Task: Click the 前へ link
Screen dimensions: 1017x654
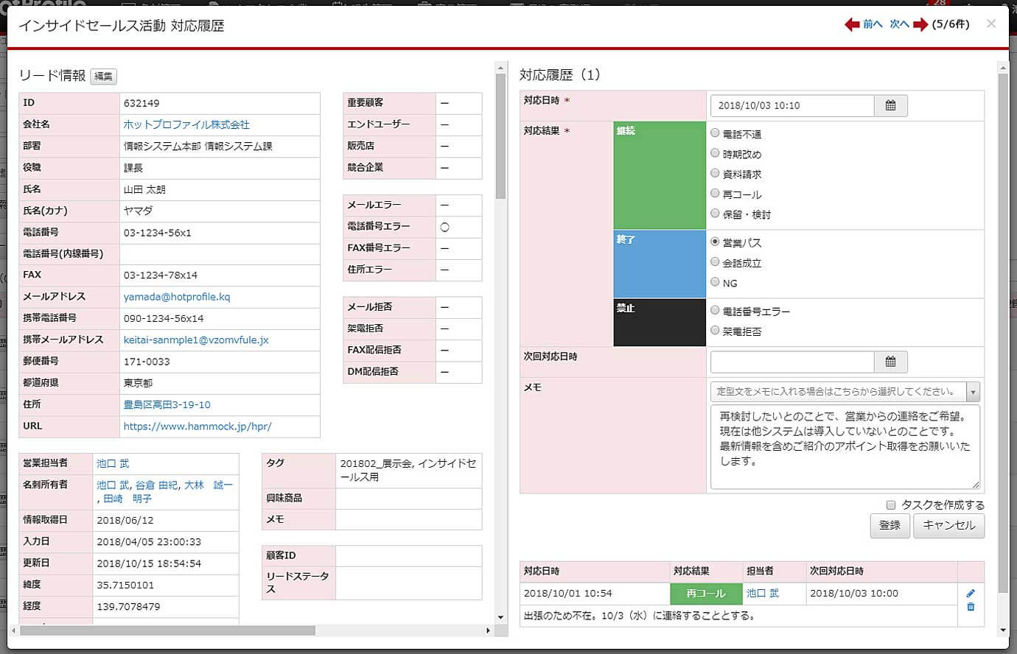Action: tap(873, 24)
